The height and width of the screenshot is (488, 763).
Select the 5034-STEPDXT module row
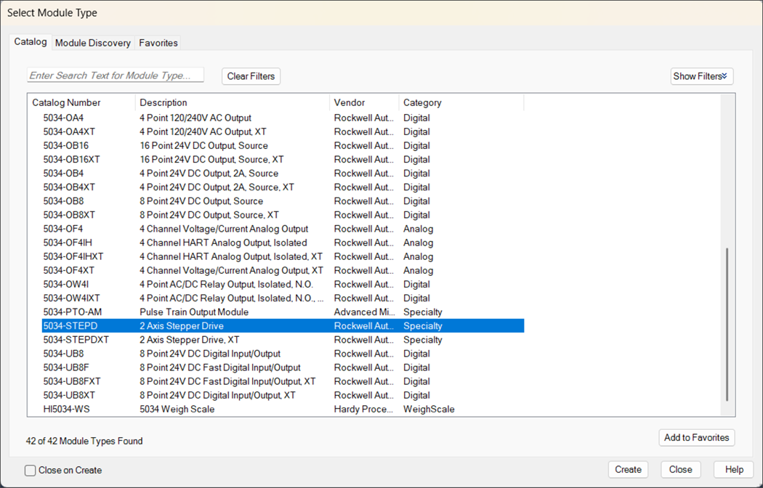point(283,339)
